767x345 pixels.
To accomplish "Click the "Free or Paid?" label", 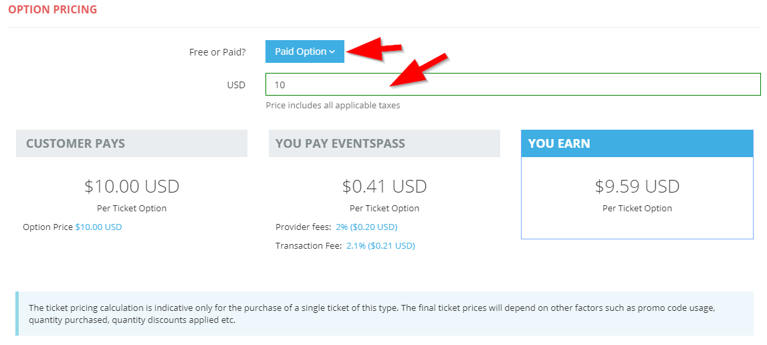I will pos(217,51).
